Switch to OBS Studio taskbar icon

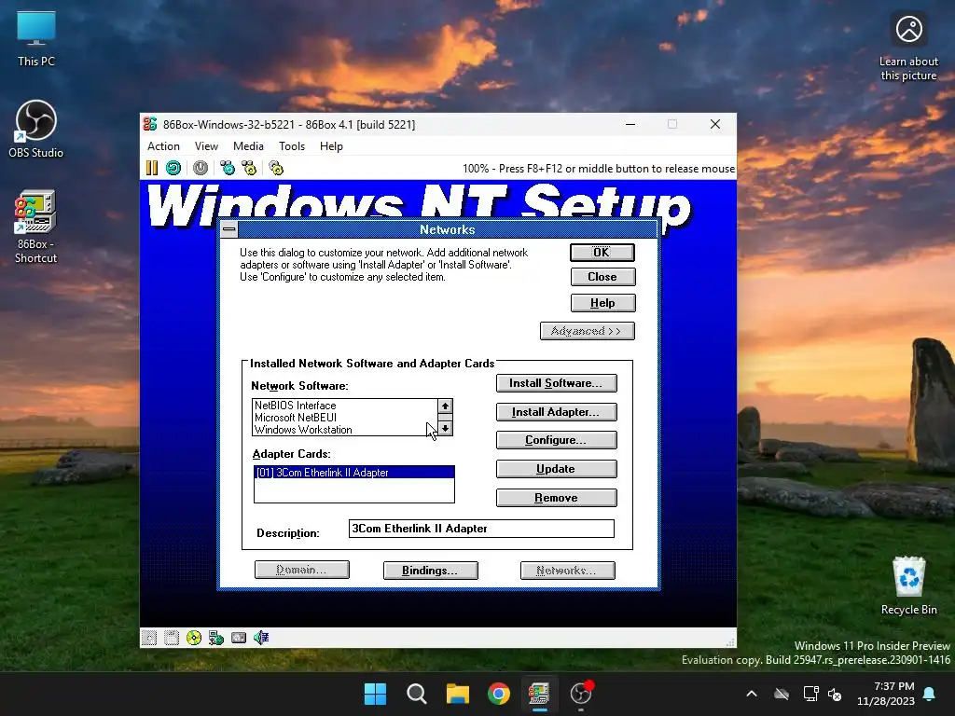(581, 694)
